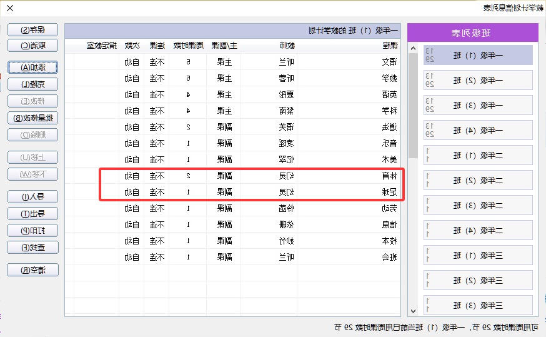Click the 修改(E) button

click(x=32, y=101)
